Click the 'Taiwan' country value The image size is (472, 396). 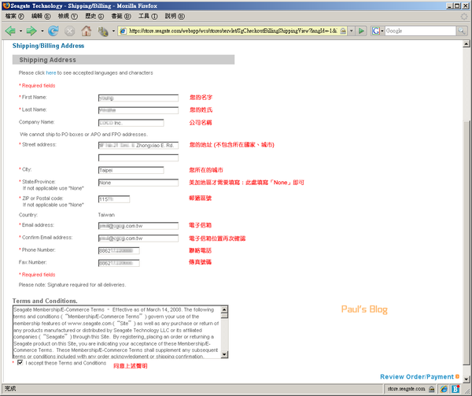tap(106, 215)
